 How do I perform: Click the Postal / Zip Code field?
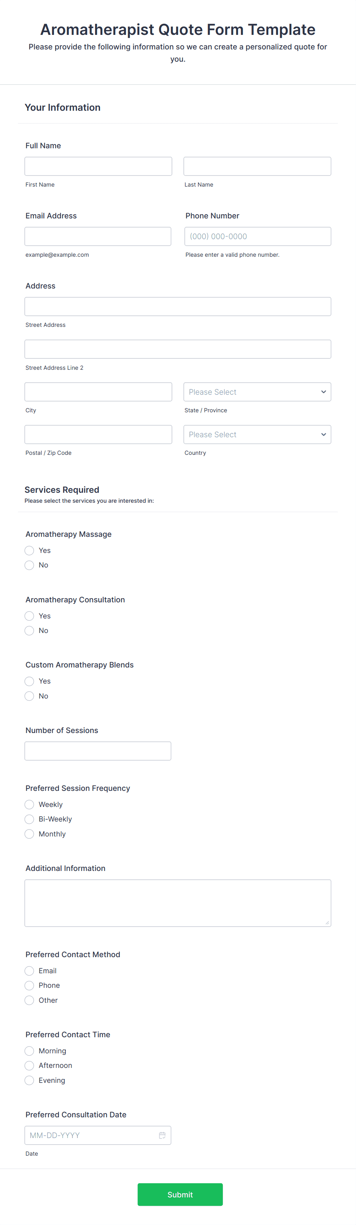(98, 435)
